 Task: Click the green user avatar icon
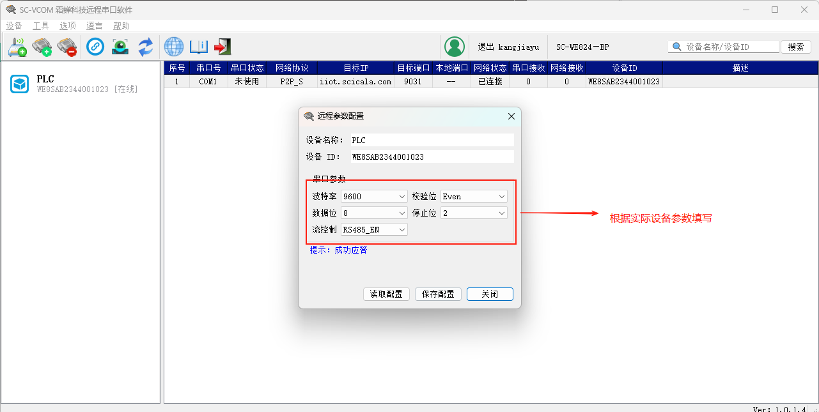[455, 47]
